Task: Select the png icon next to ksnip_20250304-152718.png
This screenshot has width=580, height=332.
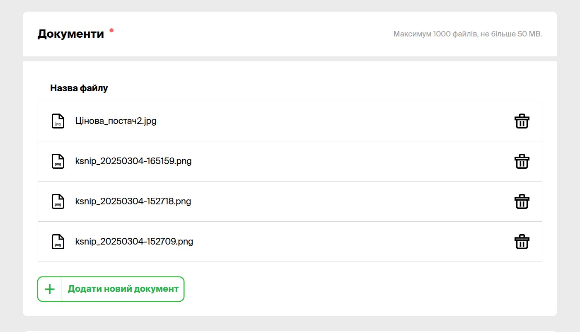Action: point(58,201)
